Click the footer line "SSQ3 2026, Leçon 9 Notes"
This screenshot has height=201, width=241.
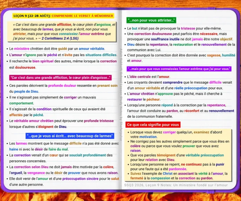click(176, 185)
